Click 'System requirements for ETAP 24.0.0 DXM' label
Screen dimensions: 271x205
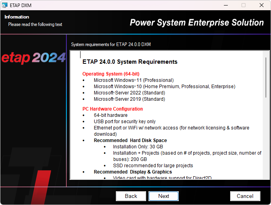tap(111, 44)
